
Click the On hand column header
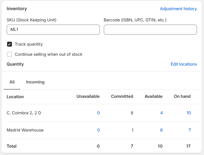pyautogui.click(x=182, y=96)
